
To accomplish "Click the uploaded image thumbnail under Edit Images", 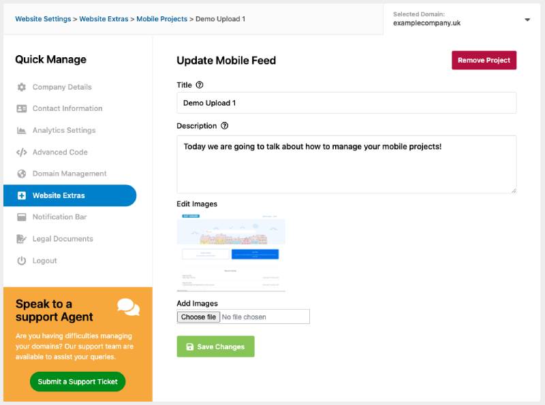I will pos(231,252).
